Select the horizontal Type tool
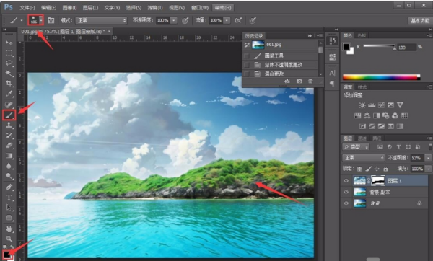 click(x=9, y=198)
